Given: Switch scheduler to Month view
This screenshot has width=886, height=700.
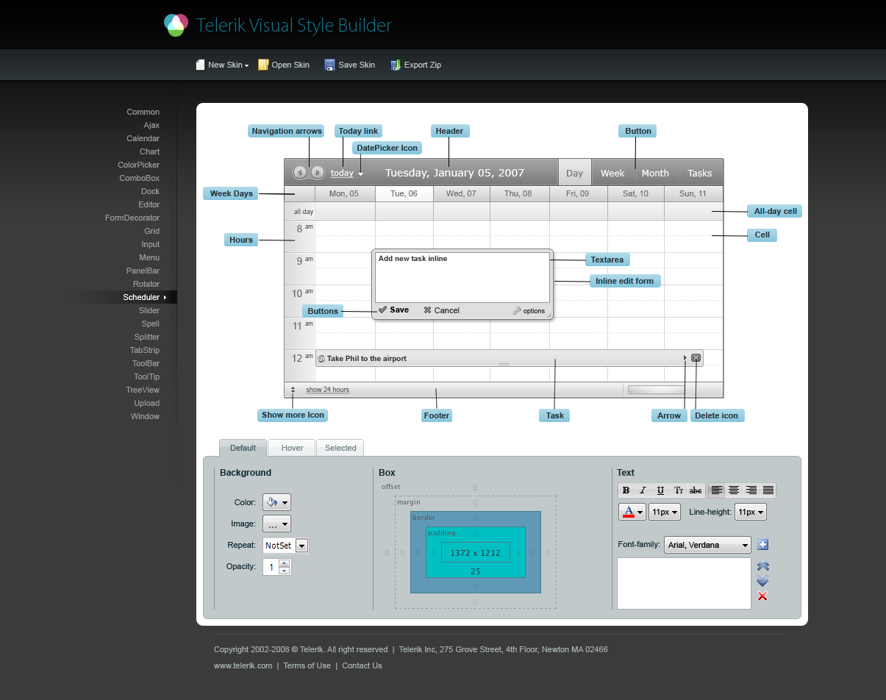Looking at the screenshot, I should [655, 173].
